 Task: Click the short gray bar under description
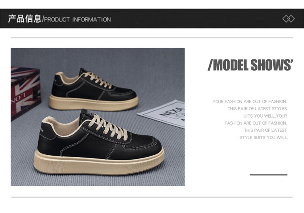268,175
